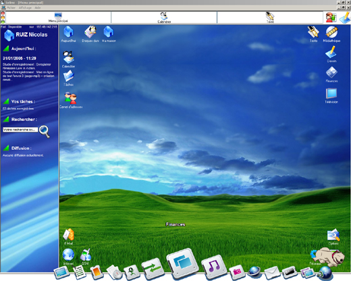
Task: Click the green status light button
Action: pyautogui.click(x=3, y=22)
